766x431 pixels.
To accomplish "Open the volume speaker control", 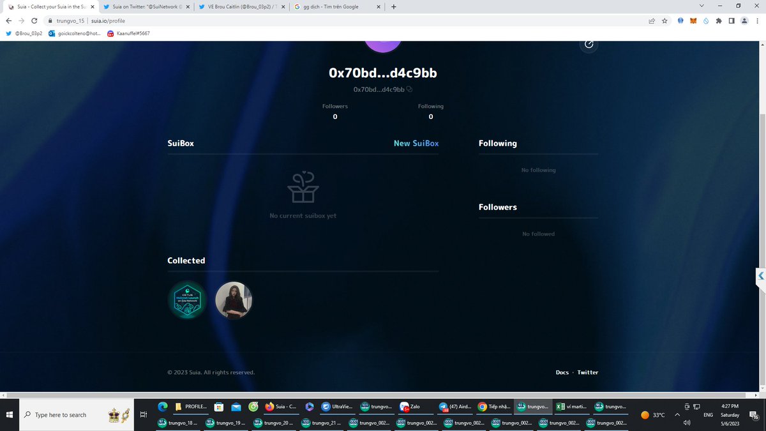I will pos(687,423).
